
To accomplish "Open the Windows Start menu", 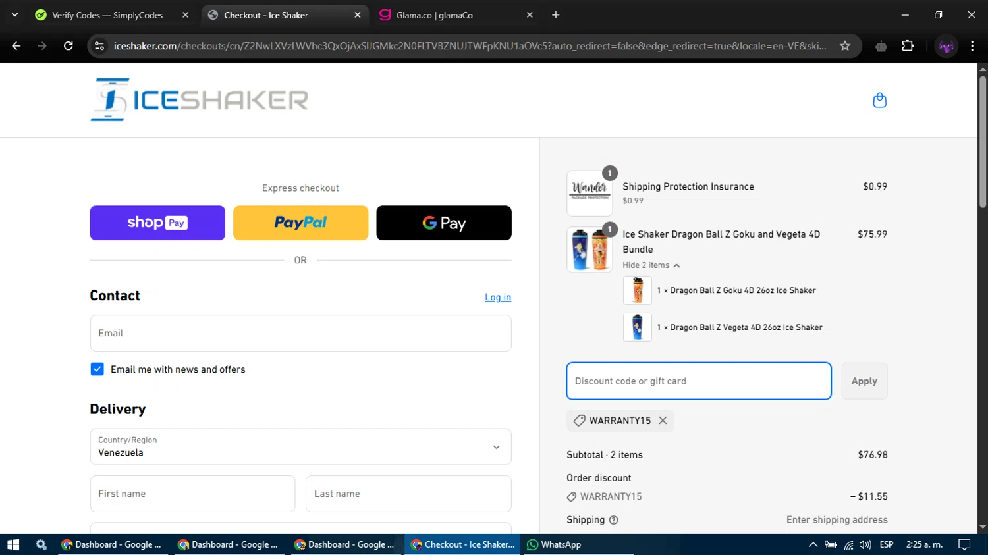I will [x=13, y=544].
